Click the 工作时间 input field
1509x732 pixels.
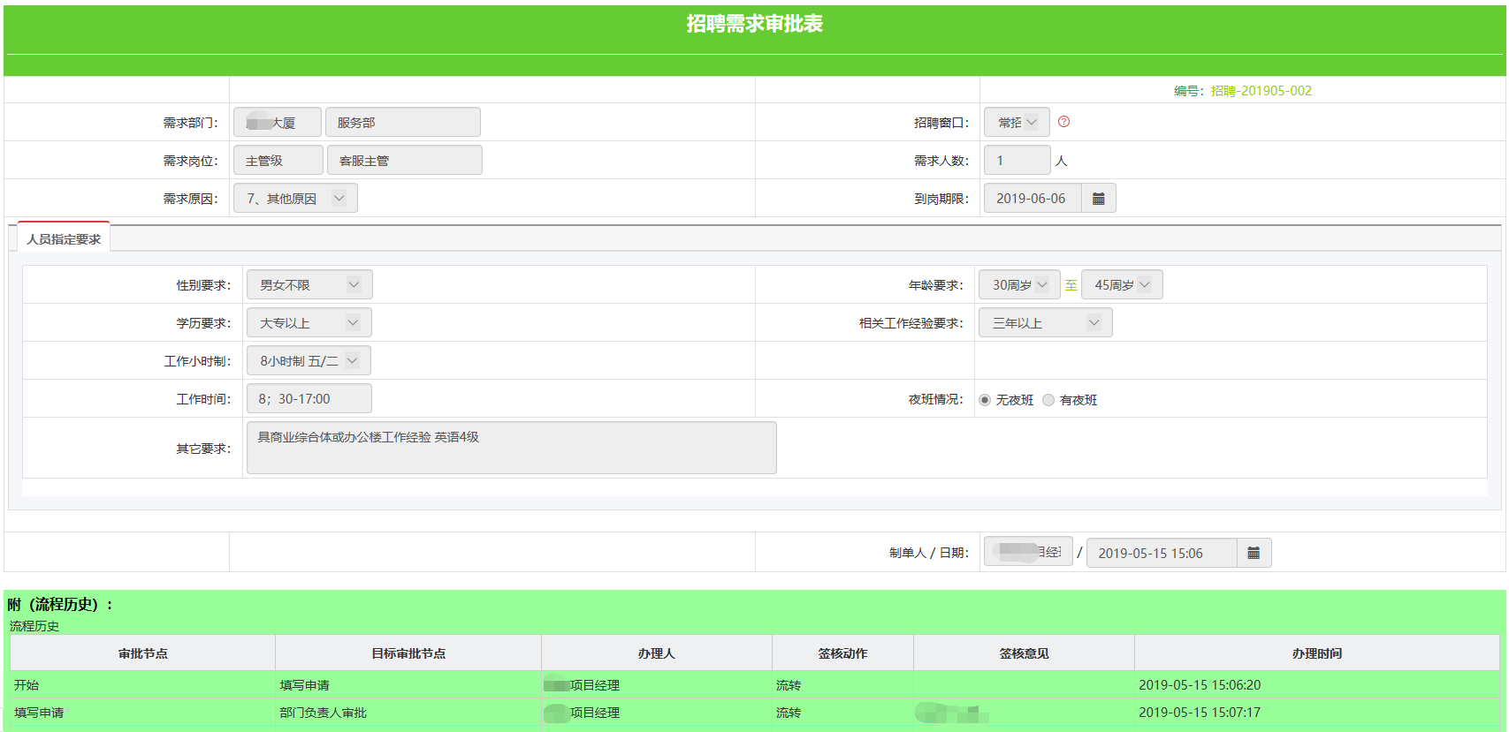click(309, 399)
